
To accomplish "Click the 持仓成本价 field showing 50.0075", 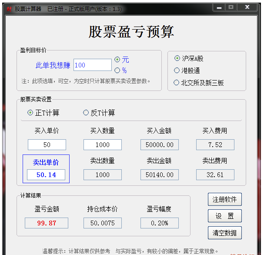I will tap(103, 223).
